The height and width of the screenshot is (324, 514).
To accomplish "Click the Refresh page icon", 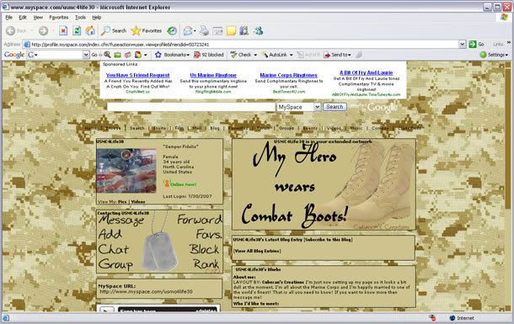I will pyautogui.click(x=77, y=31).
